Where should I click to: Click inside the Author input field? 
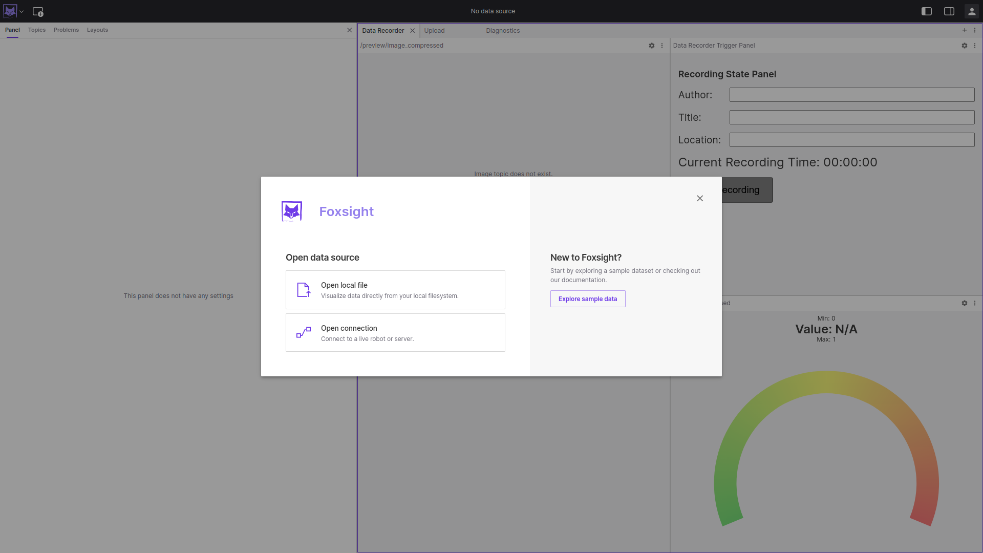pyautogui.click(x=851, y=95)
